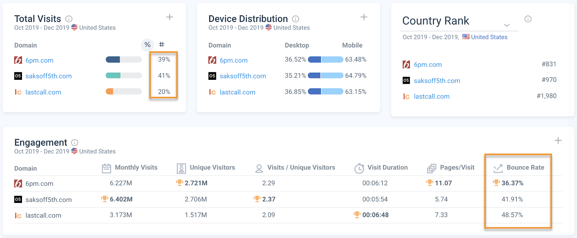Click the trophy icon beside 00:06:48
This screenshot has height=238, width=577.
(x=357, y=215)
